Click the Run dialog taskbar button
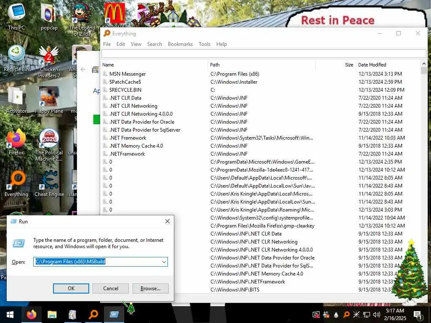This screenshot has height=323, width=431. coord(114,315)
